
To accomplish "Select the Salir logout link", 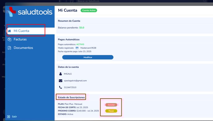I will [x=14, y=117].
